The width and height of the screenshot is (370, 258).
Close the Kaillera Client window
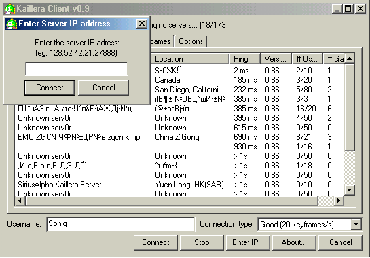point(360,9)
